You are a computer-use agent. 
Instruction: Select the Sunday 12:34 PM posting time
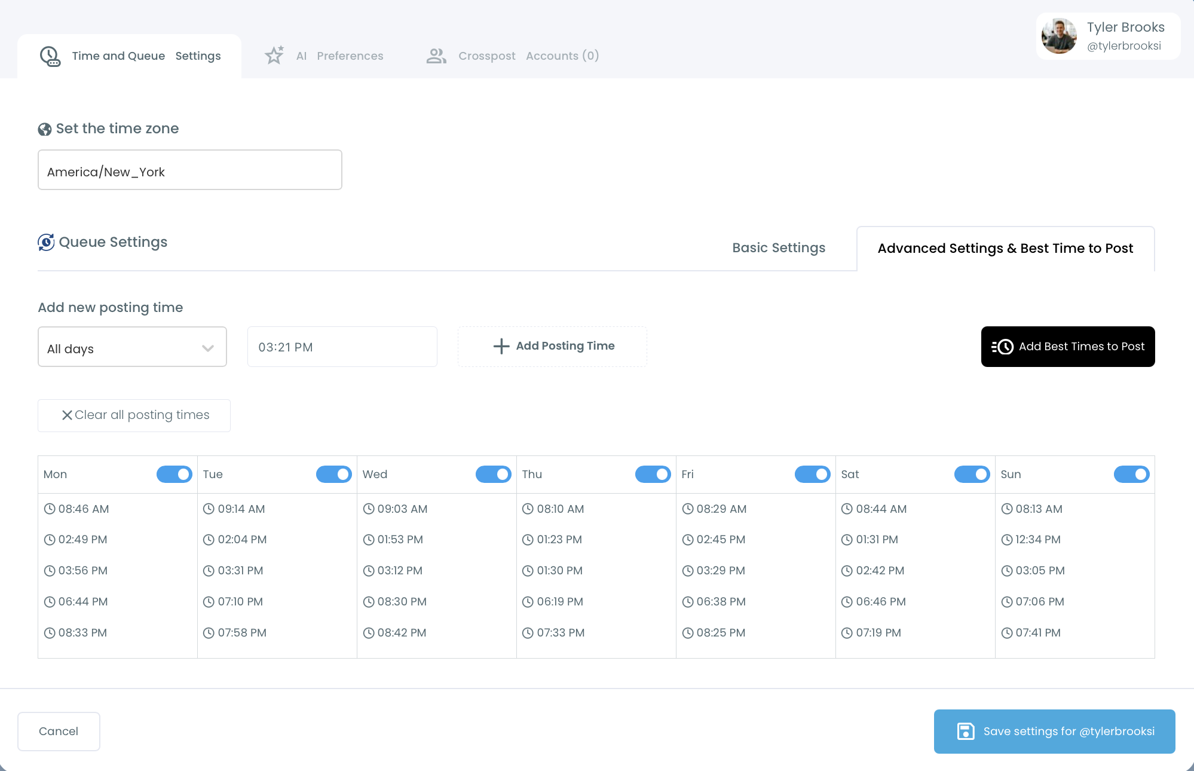(x=1031, y=540)
